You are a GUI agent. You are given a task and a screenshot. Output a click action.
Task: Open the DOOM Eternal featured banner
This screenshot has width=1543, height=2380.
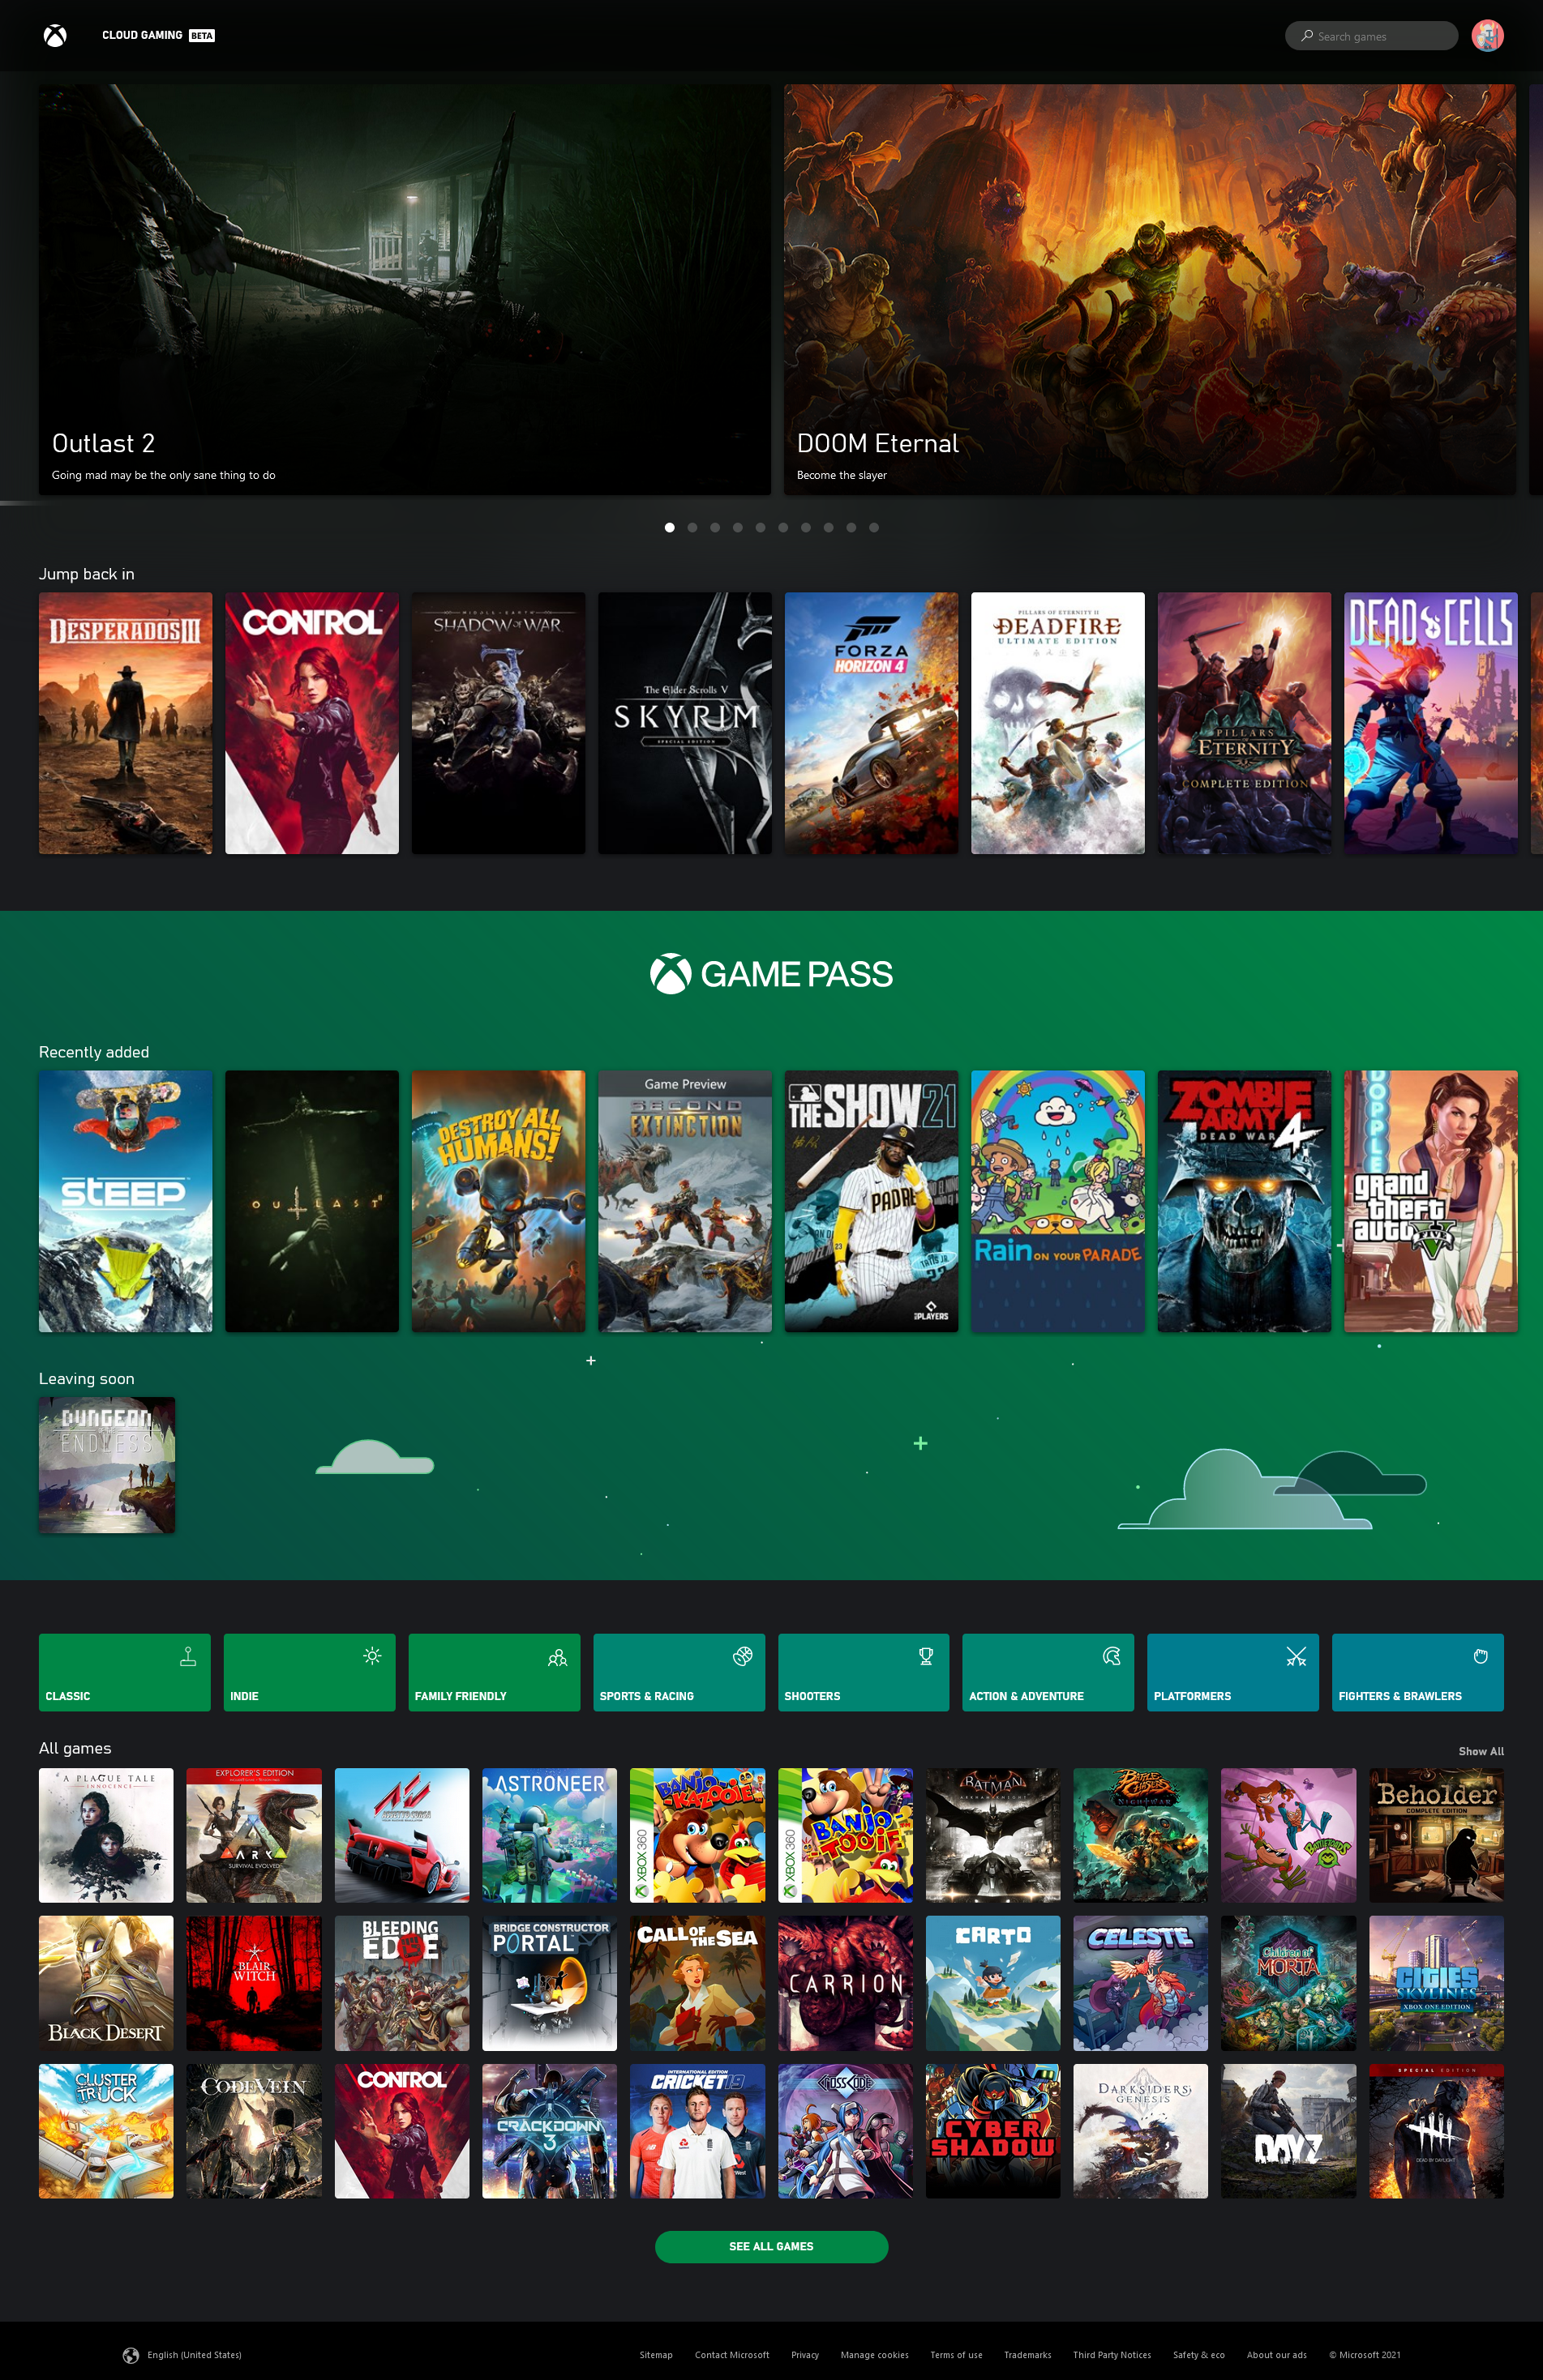1150,289
